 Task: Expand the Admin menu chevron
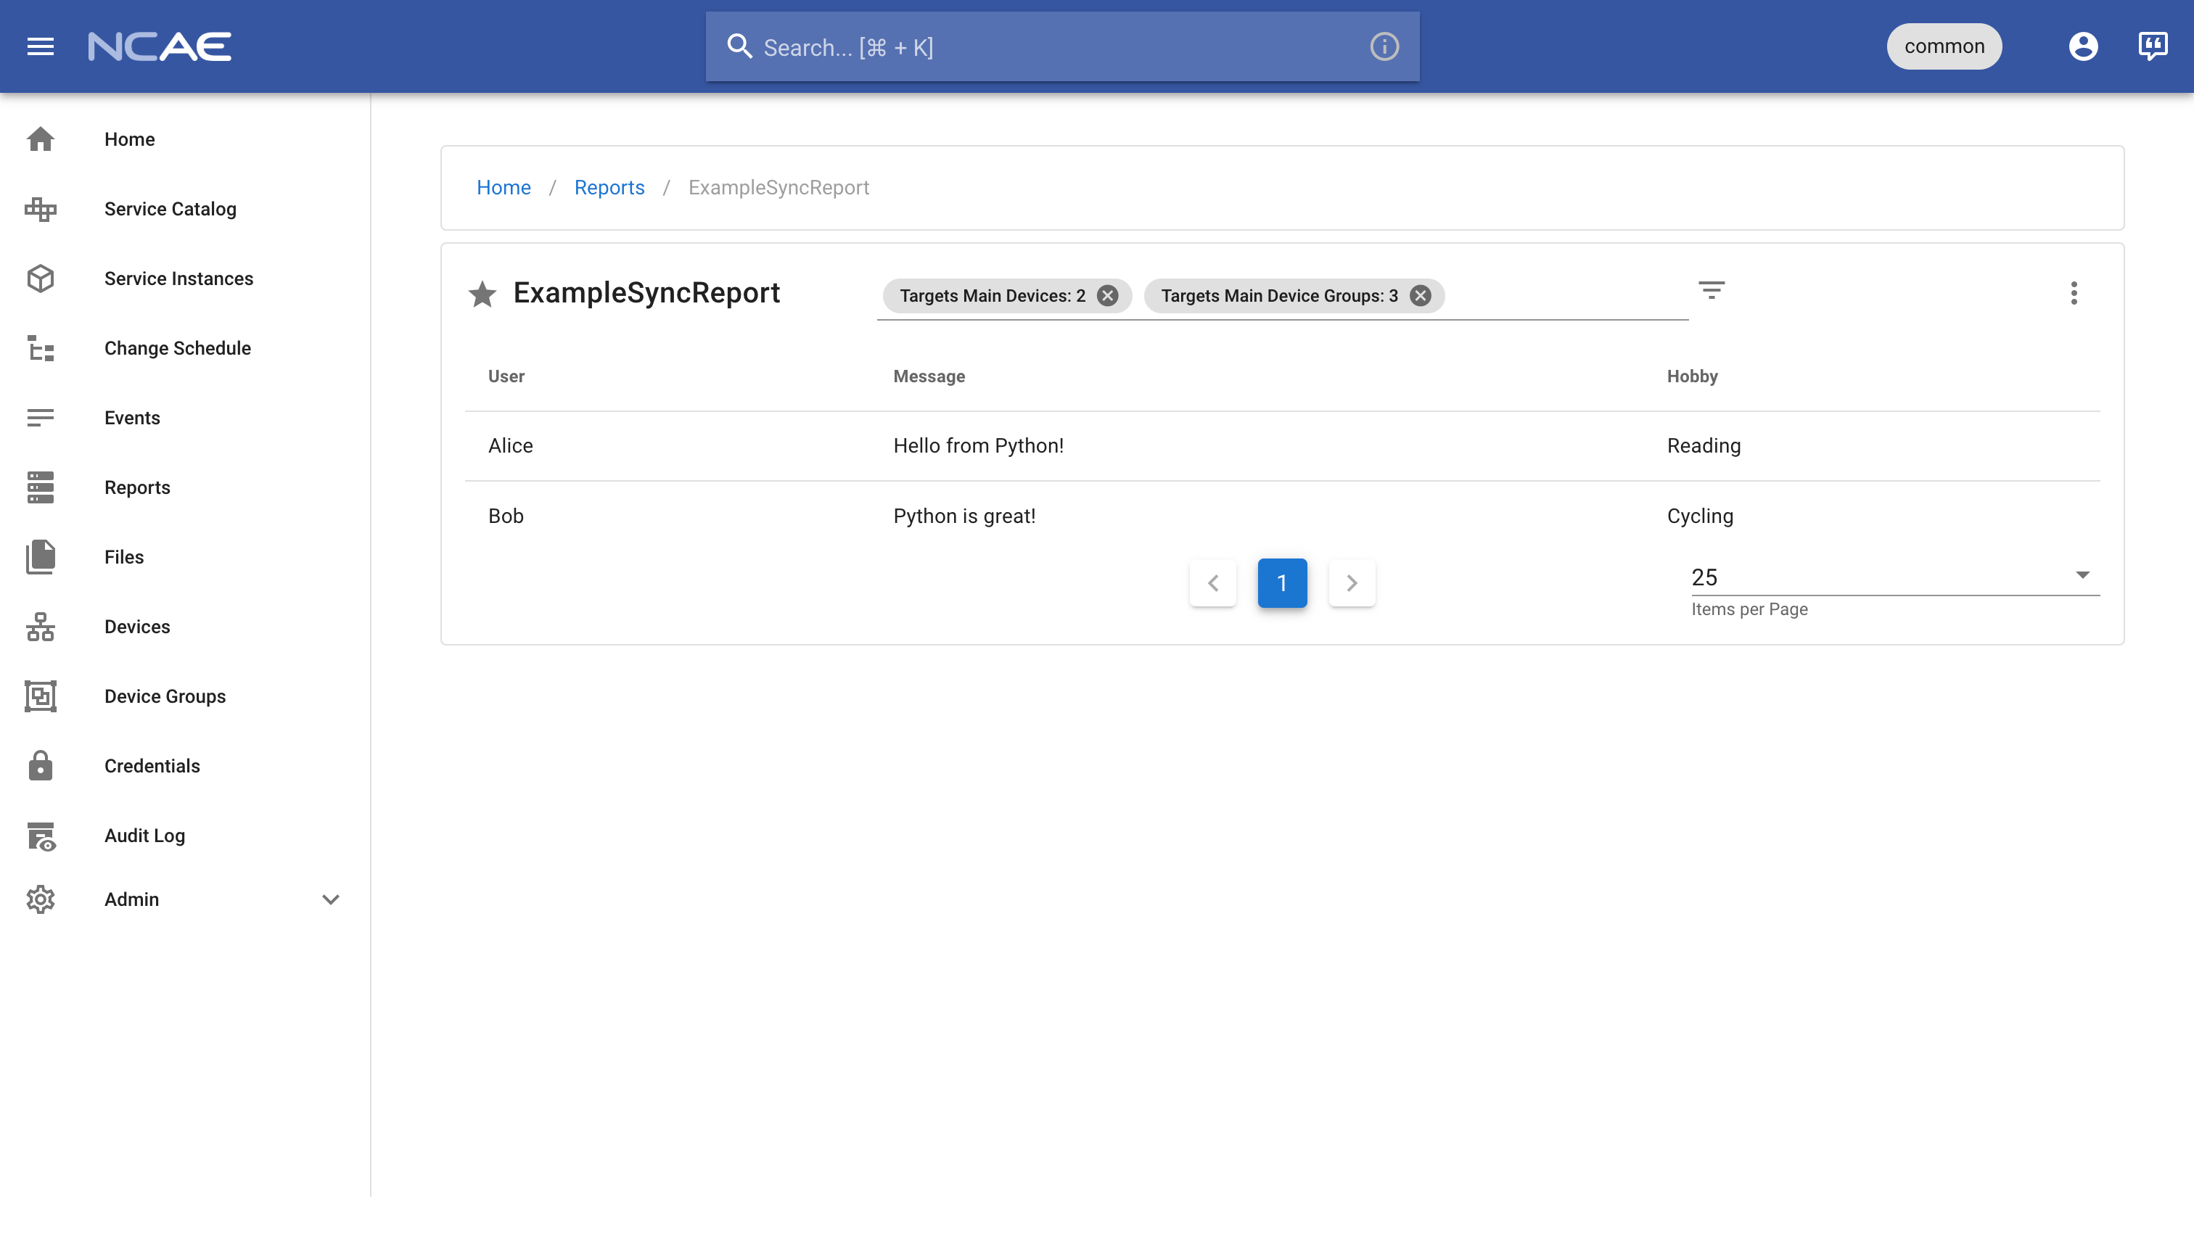(330, 899)
